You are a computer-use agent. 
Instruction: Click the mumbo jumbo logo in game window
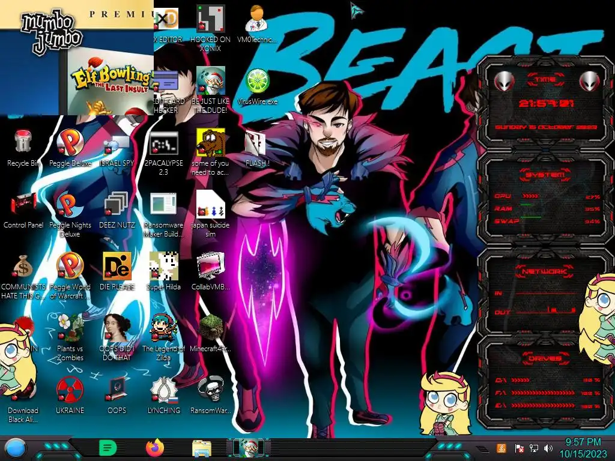52,31
